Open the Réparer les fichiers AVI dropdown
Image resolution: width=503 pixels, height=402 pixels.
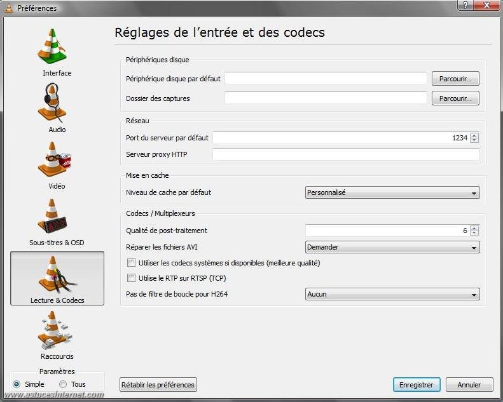392,247
